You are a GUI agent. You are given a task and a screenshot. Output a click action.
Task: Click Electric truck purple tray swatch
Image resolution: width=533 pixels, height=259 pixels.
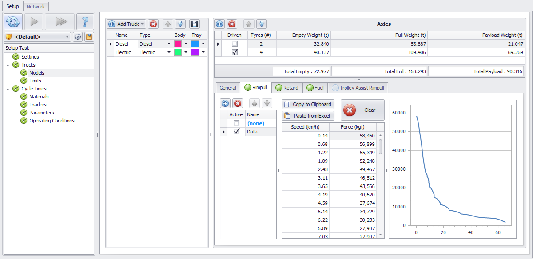(195, 52)
